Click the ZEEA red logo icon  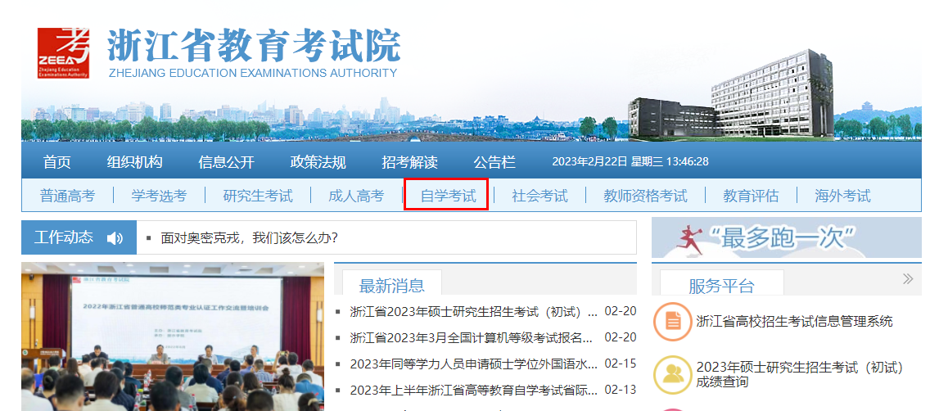pyautogui.click(x=63, y=52)
